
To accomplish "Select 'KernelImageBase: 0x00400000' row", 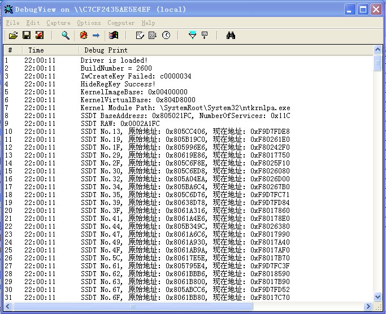I will [188, 92].
